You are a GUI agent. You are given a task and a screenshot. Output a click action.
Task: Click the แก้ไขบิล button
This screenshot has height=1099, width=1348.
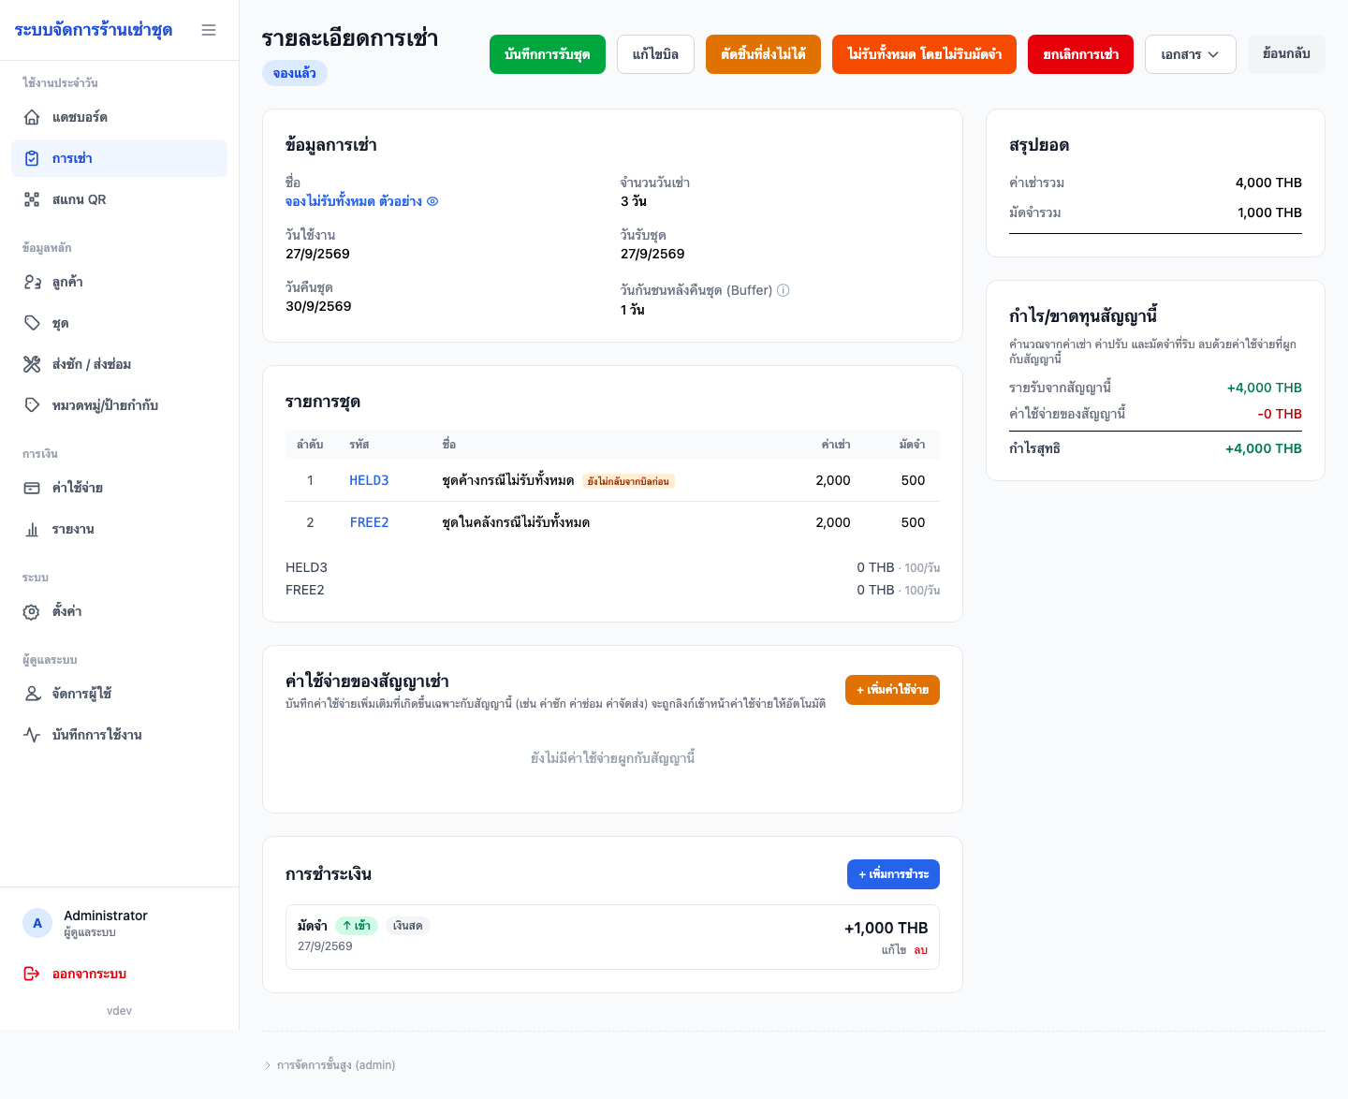point(655,54)
